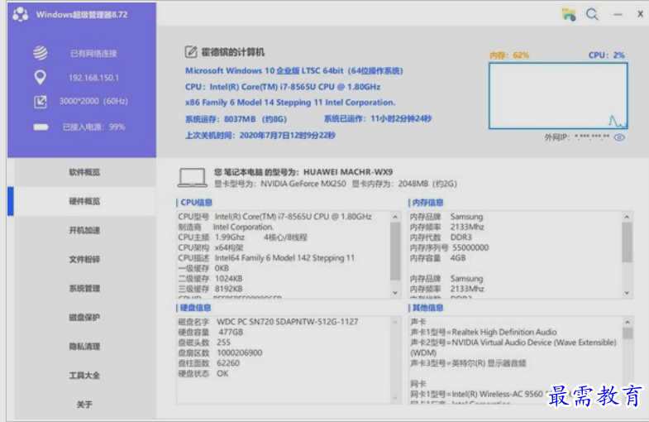This screenshot has width=649, height=422.
Task: Minimize the window
Action: (618, 15)
